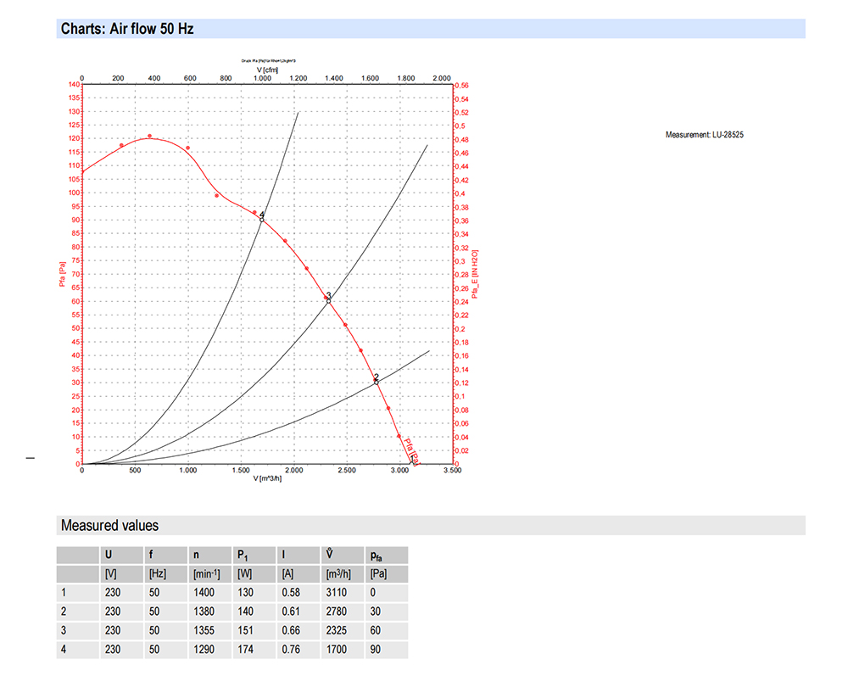Click the 'Charts: Air flow 50 Hz' heading
The width and height of the screenshot is (848, 687).
[127, 29]
